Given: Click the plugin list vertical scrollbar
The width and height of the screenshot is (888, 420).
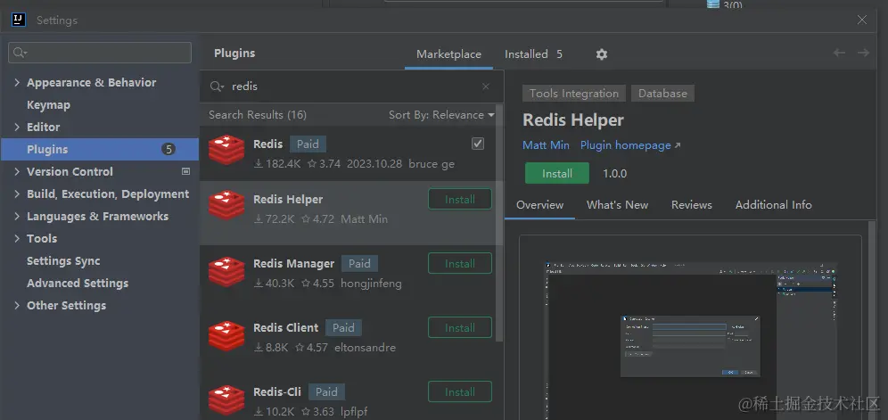Looking at the screenshot, I should tap(499, 222).
